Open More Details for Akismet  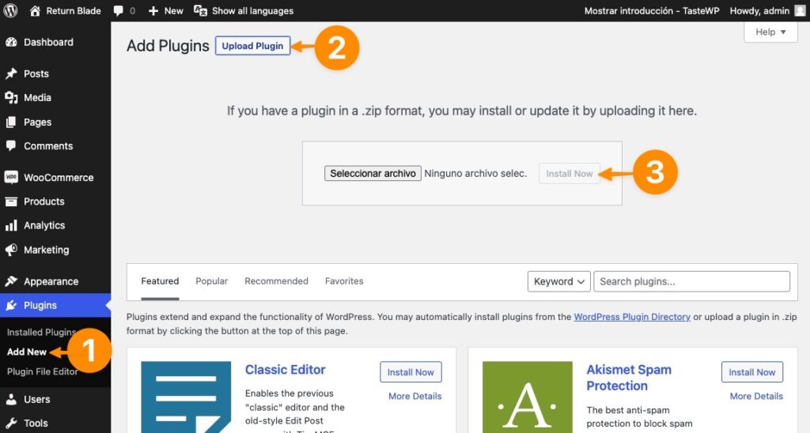756,397
